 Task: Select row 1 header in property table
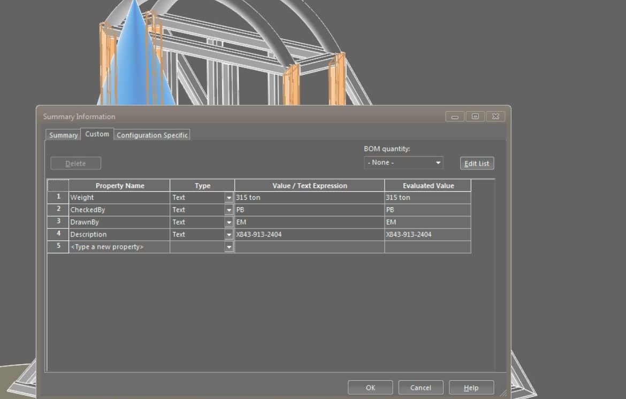point(58,197)
